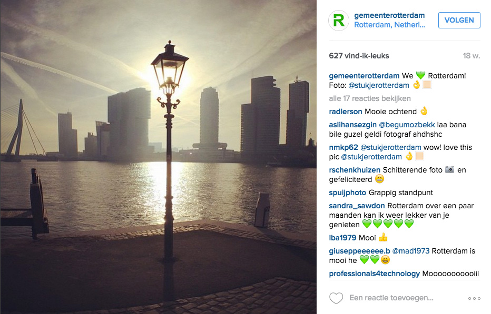Click the 'Een reactie toevoegen...' comment field
Viewport: 491px width, 314px height.
(x=391, y=298)
